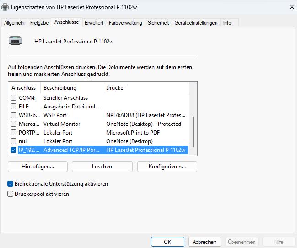Check the FILE: port checkbox
The width and height of the screenshot is (297, 248).
(13, 107)
